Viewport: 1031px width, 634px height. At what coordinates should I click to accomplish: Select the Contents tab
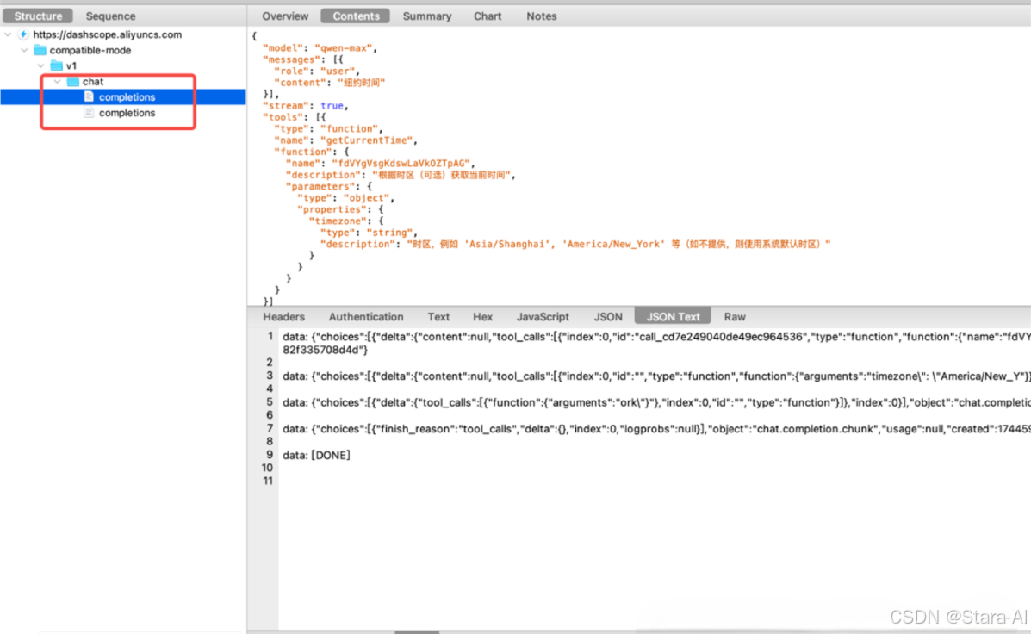click(x=356, y=16)
